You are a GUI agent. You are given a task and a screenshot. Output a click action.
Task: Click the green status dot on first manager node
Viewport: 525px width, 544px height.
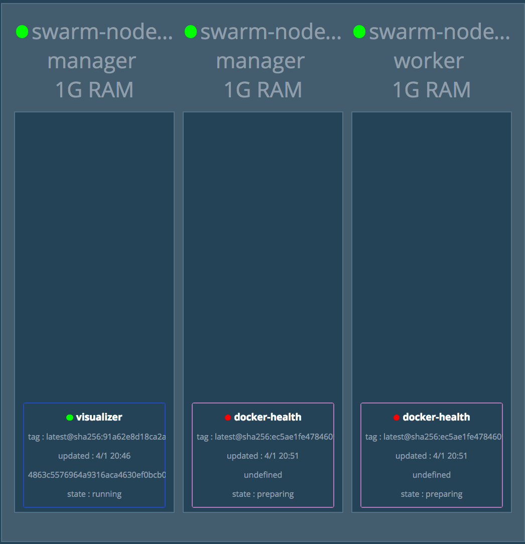[x=21, y=32]
